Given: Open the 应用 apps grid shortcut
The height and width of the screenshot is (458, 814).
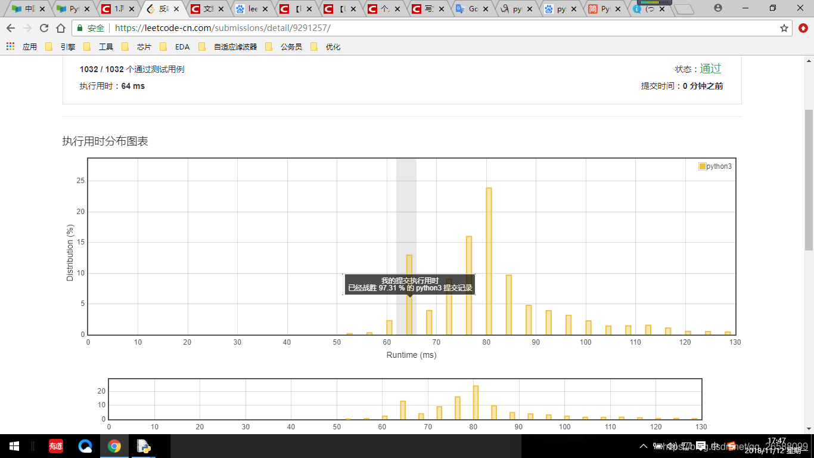Looking at the screenshot, I should [22, 47].
